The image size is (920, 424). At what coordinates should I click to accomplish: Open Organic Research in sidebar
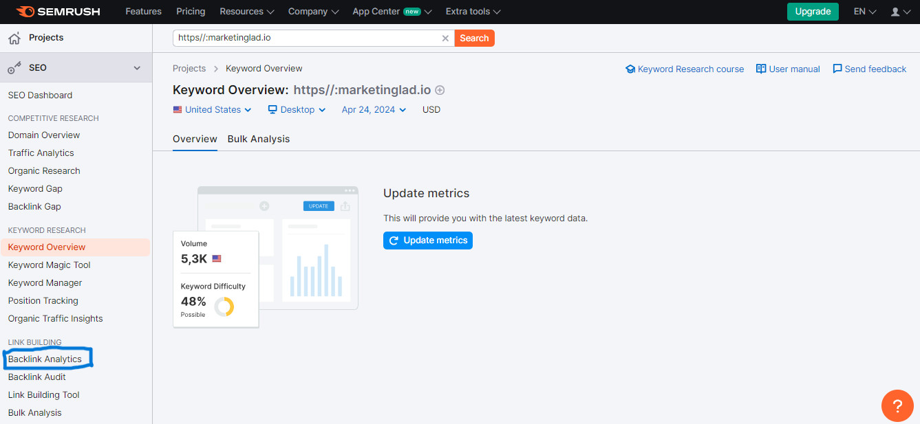(x=44, y=171)
